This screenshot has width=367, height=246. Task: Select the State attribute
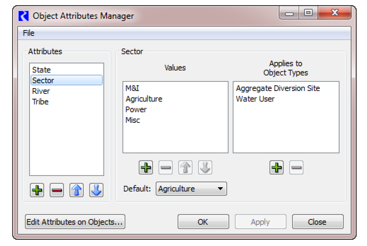point(41,70)
